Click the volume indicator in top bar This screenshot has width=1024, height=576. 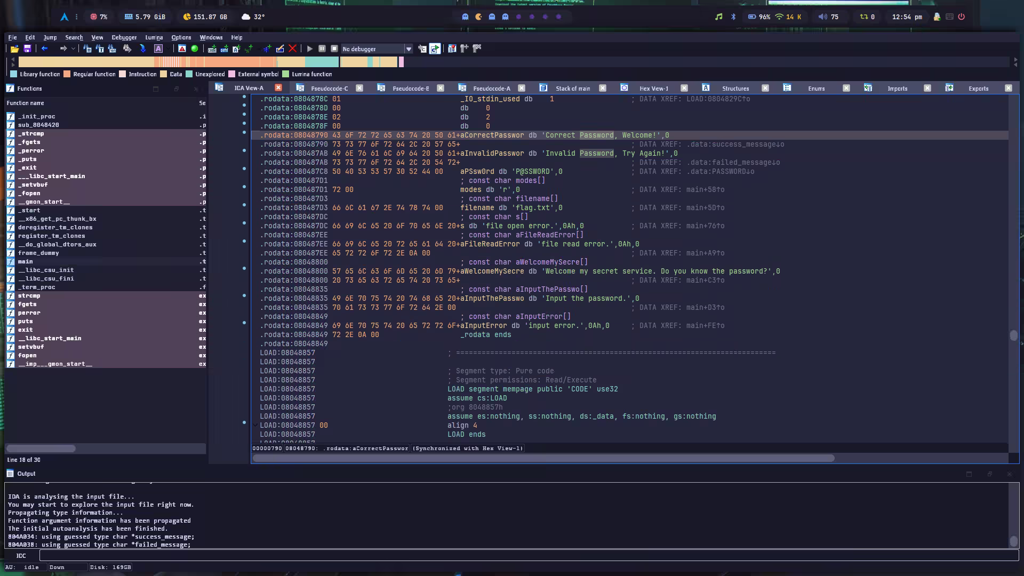point(828,17)
